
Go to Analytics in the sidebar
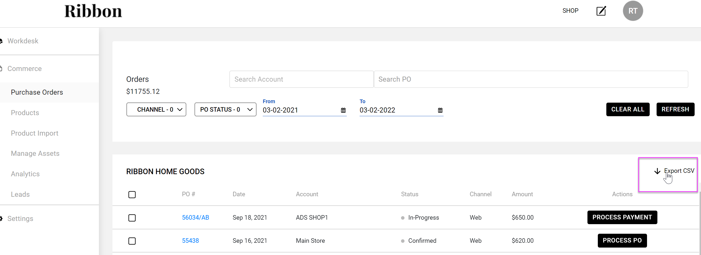(25, 174)
